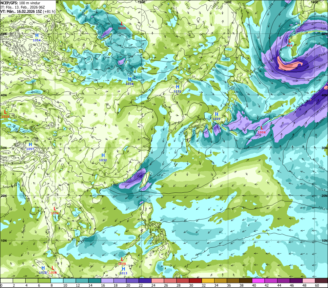
Task: Click the dark brown 38–40 legend swatch
Action: (246, 281)
